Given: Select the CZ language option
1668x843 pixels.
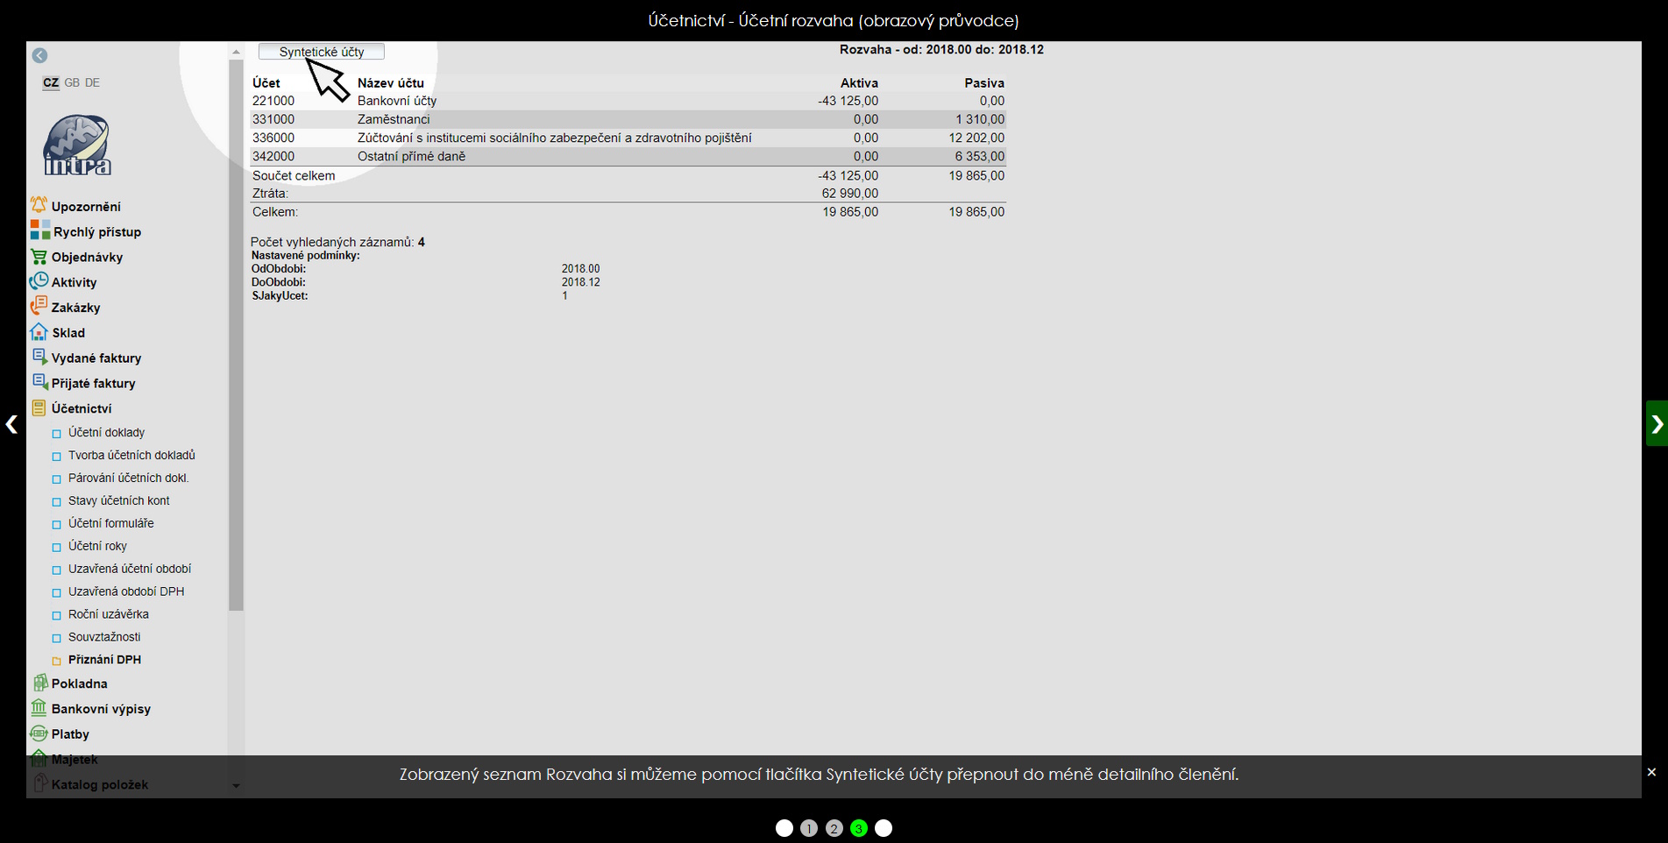Looking at the screenshot, I should [51, 82].
